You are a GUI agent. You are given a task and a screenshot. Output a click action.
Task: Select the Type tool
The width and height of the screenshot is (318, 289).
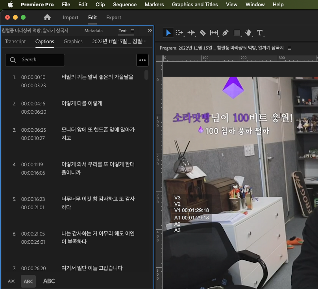pyautogui.click(x=260, y=33)
